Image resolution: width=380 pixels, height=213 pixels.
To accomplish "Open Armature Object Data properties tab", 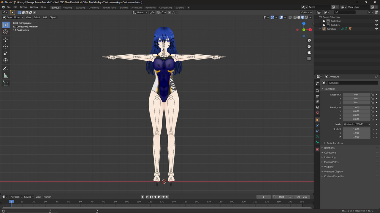I will coord(317,137).
